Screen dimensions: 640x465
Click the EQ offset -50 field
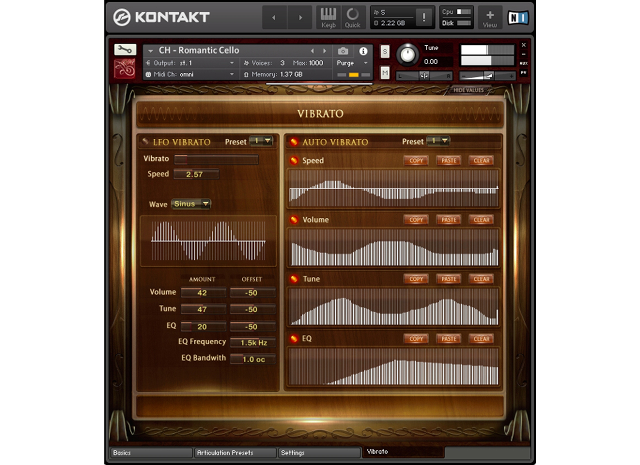click(x=253, y=326)
